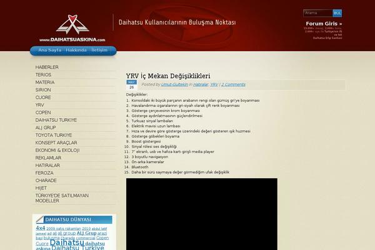The width and height of the screenshot is (375, 250).
Task: Open HATIRALAR category
Action: click(x=47, y=165)
